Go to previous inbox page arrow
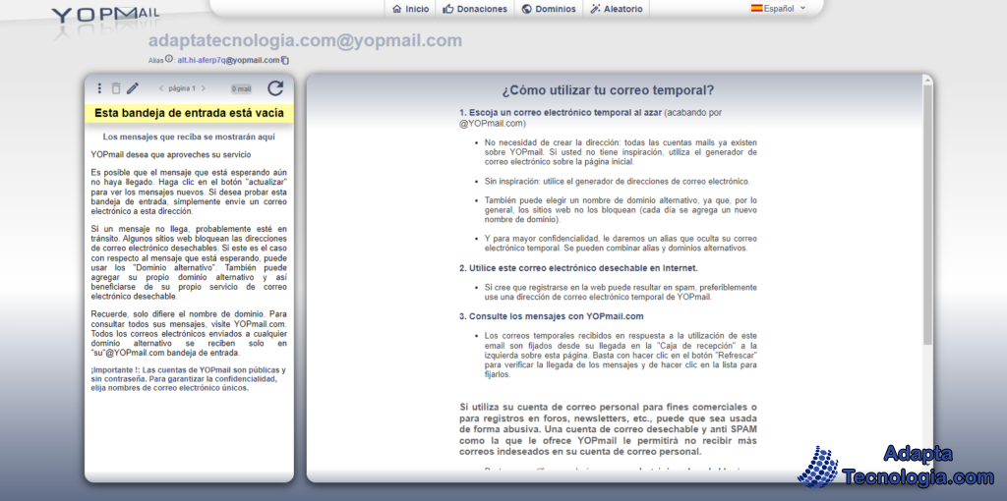Viewport: 1007px width, 501px height. pyautogui.click(x=160, y=88)
